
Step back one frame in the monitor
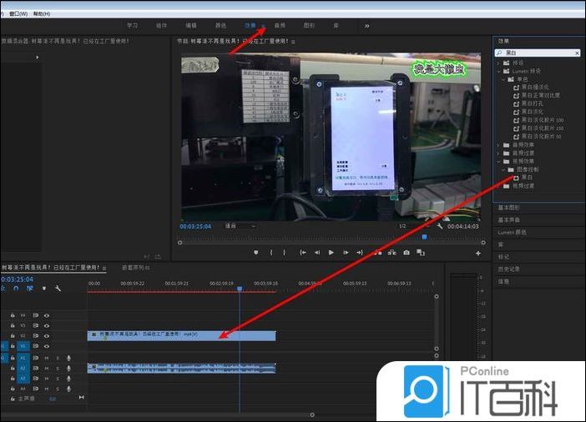[x=316, y=252]
